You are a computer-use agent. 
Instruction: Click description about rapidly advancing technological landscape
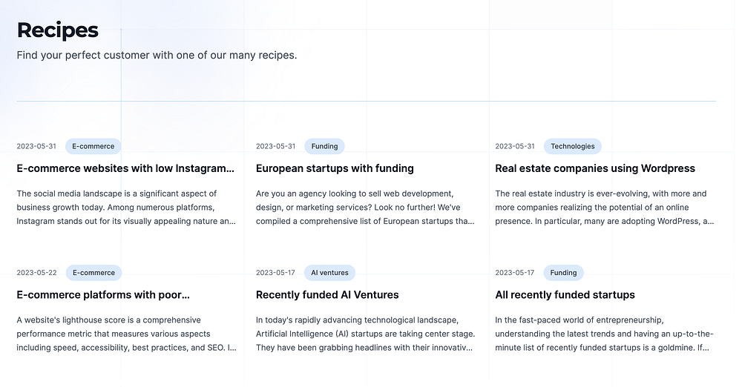pos(364,334)
